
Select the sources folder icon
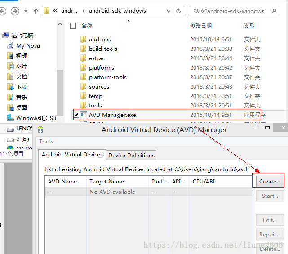[x=83, y=86]
